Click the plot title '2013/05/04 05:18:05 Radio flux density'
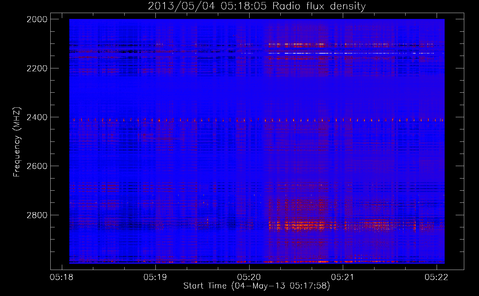The width and height of the screenshot is (479, 296). 257,6
